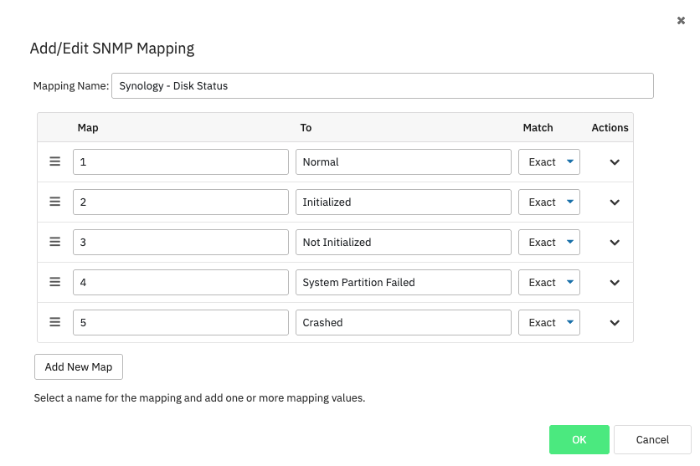
Task: Click the To column header
Action: 306,128
